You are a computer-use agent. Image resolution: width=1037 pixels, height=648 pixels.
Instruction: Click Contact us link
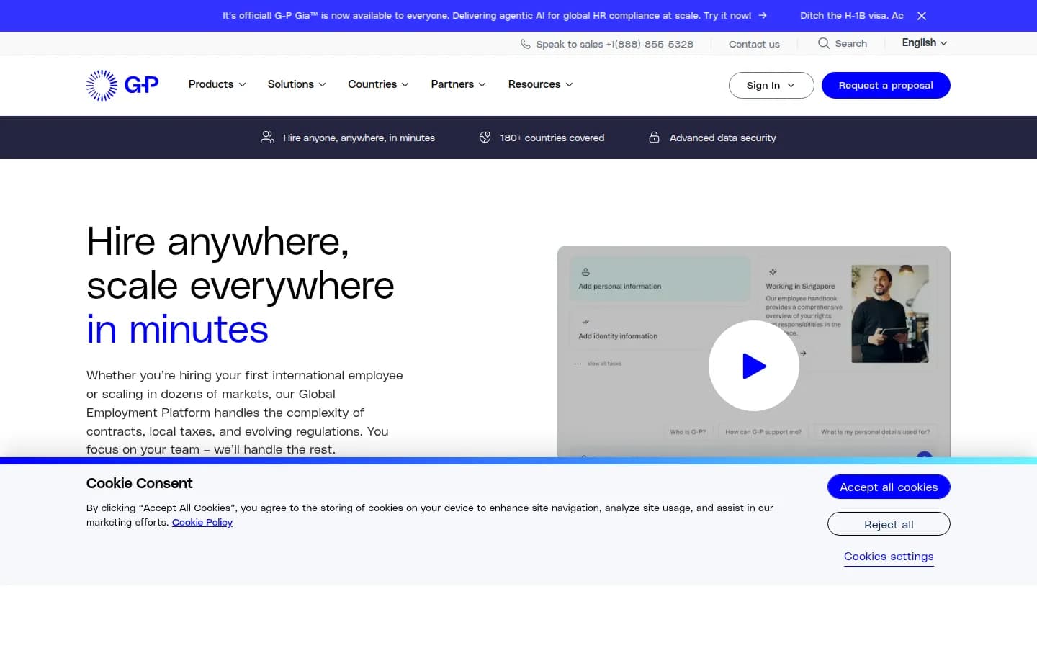coord(754,44)
